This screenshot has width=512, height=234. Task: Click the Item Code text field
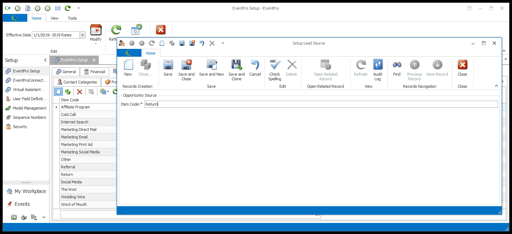click(x=320, y=104)
